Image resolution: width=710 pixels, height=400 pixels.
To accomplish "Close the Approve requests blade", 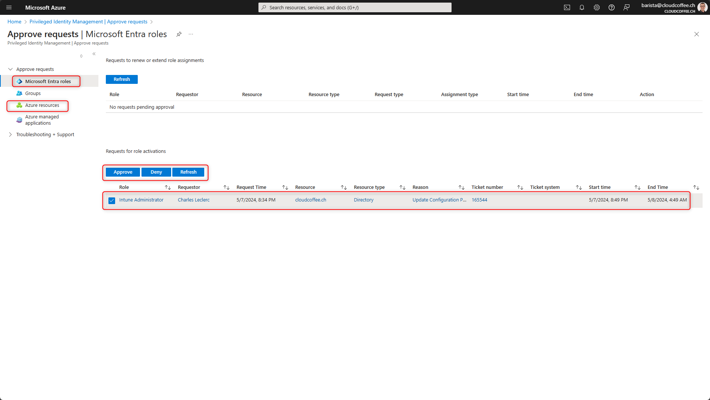I will click(697, 34).
